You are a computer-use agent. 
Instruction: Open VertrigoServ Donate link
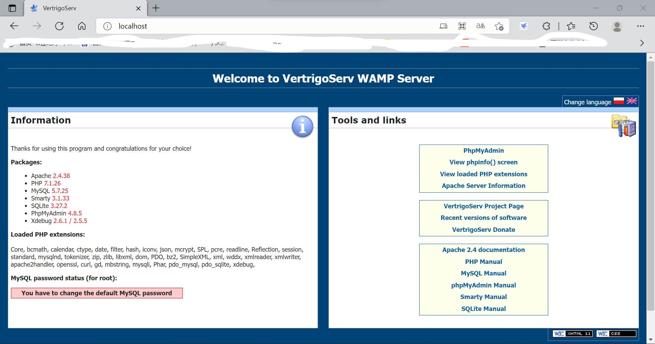483,230
